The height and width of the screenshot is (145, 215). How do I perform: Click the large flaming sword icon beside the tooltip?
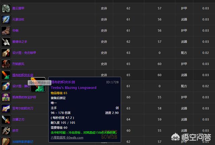[38, 85]
